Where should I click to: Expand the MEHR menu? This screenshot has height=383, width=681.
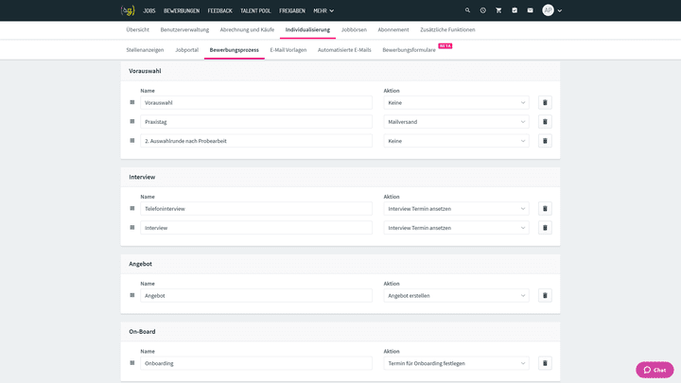coord(323,10)
